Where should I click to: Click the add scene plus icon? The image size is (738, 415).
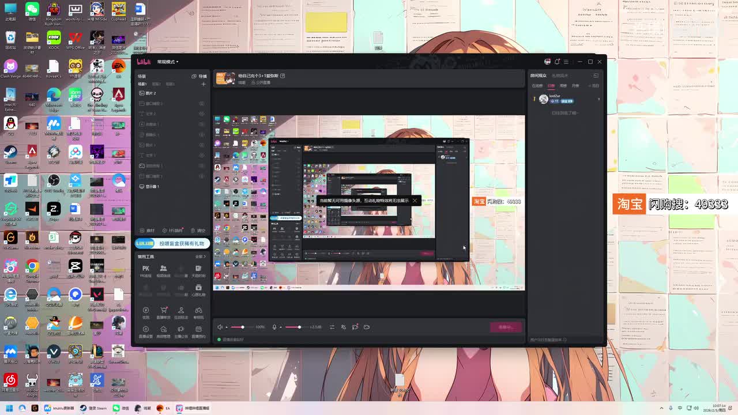[204, 84]
